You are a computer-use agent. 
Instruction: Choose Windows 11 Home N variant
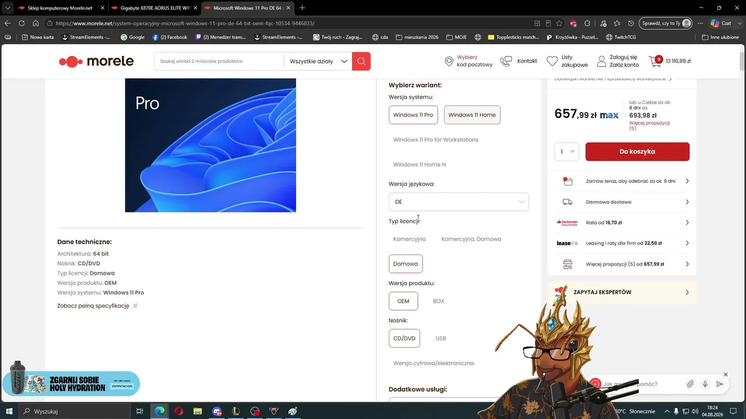[x=420, y=165]
